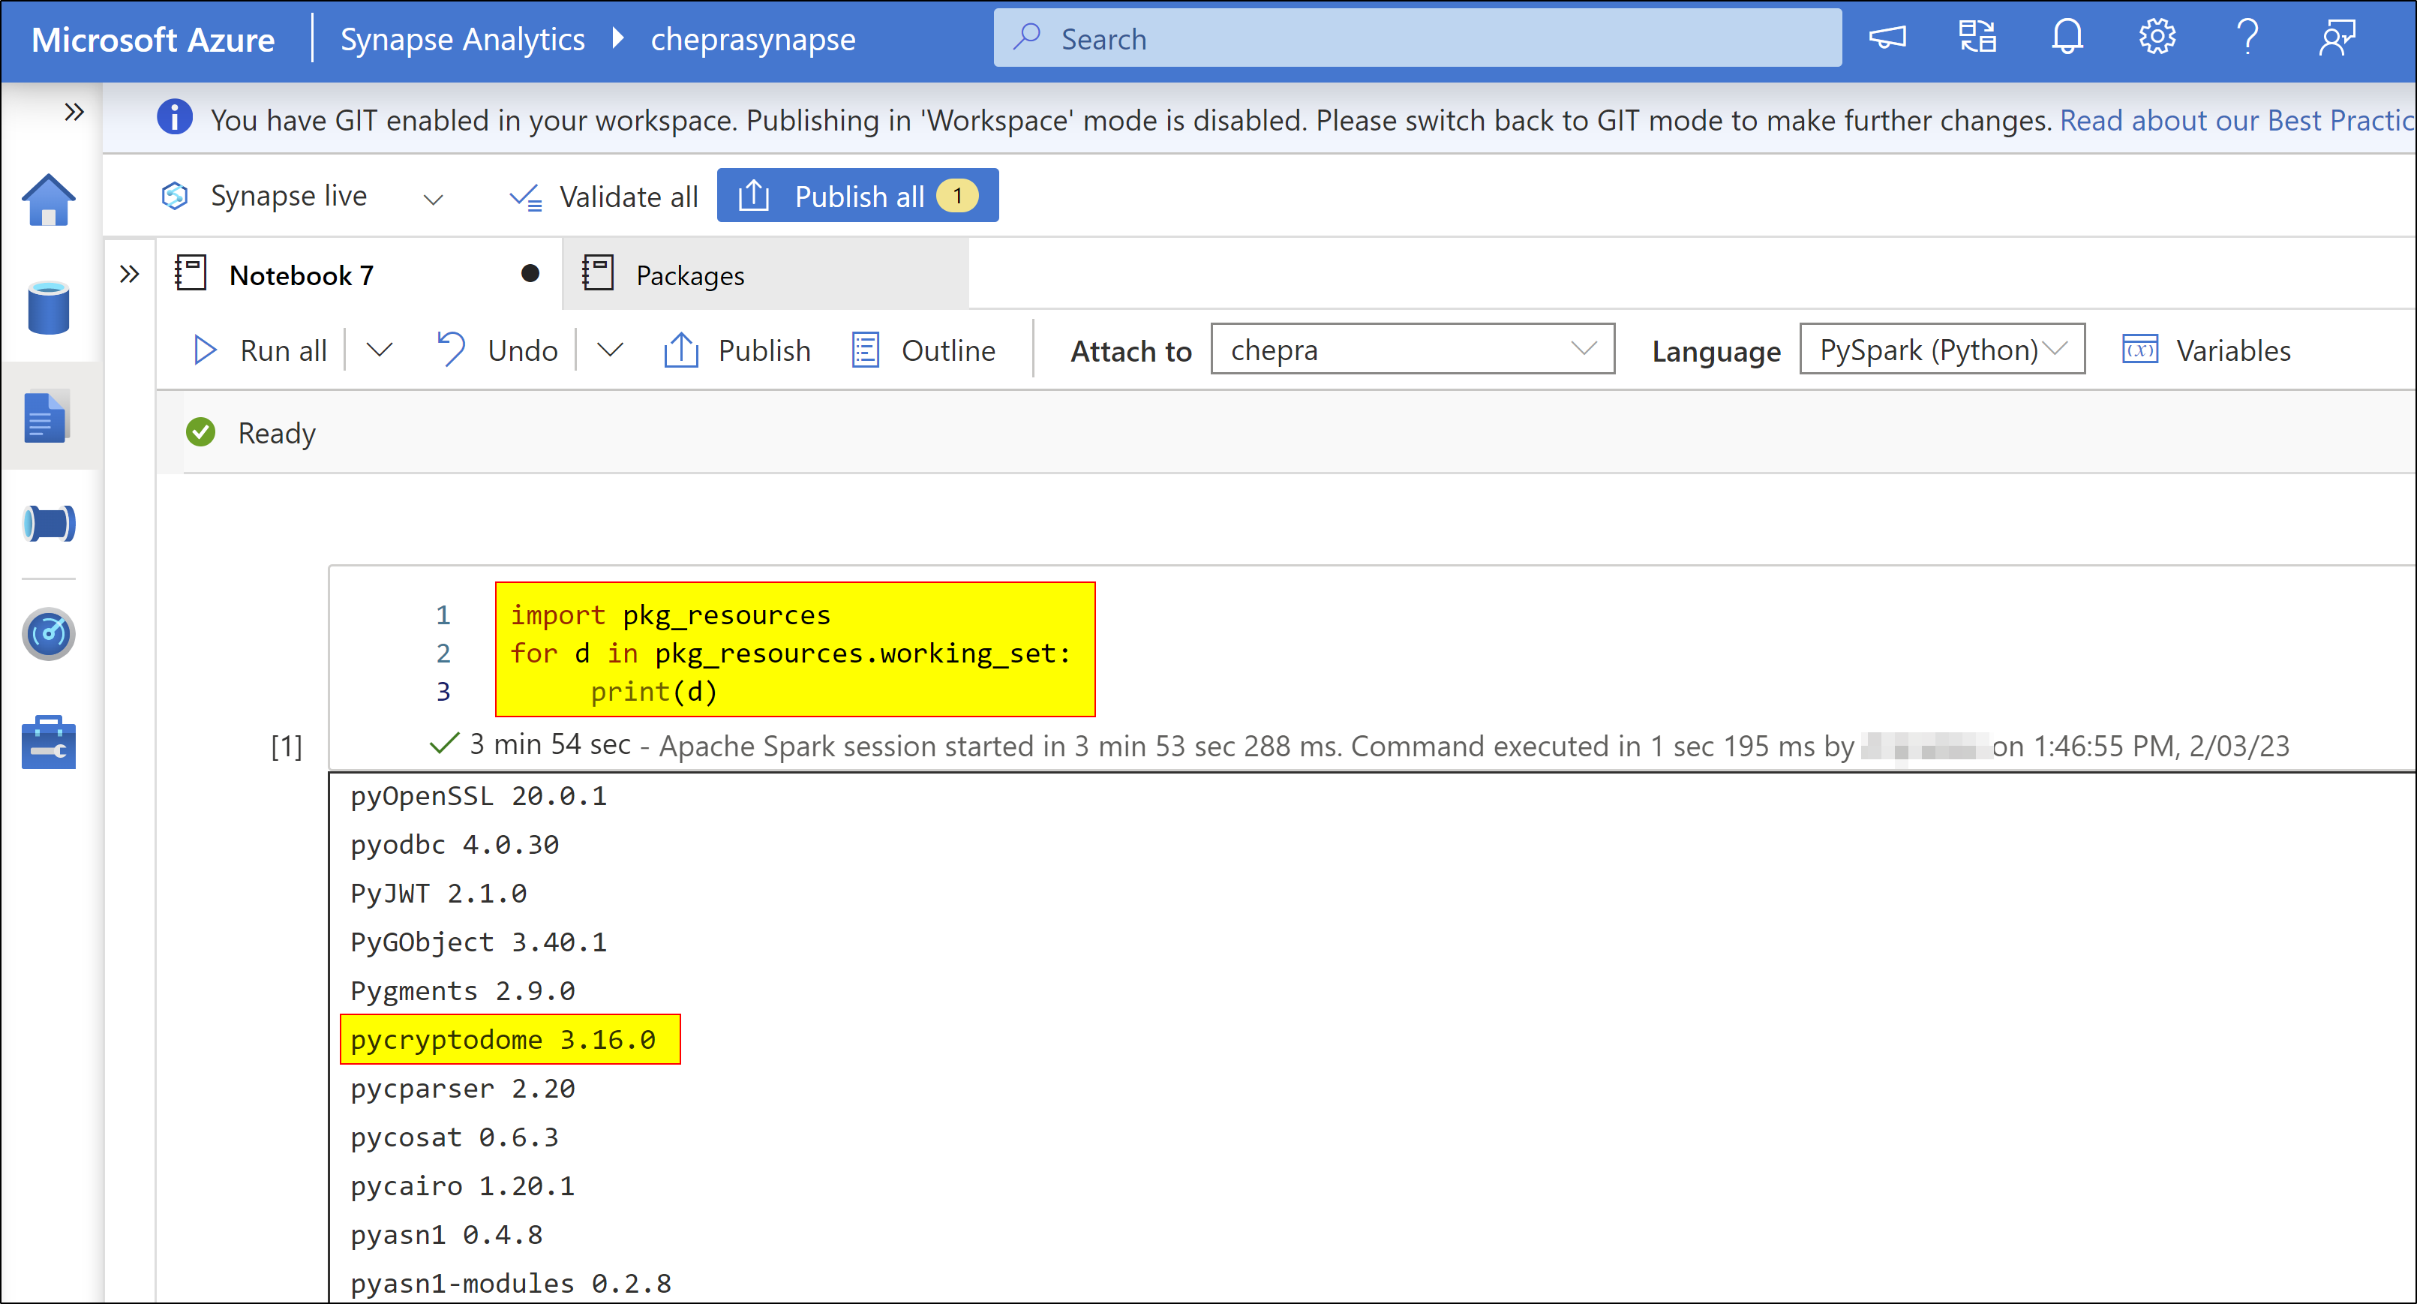The image size is (2417, 1304).
Task: Expand the resource pane with chevrons
Action: pos(130,275)
